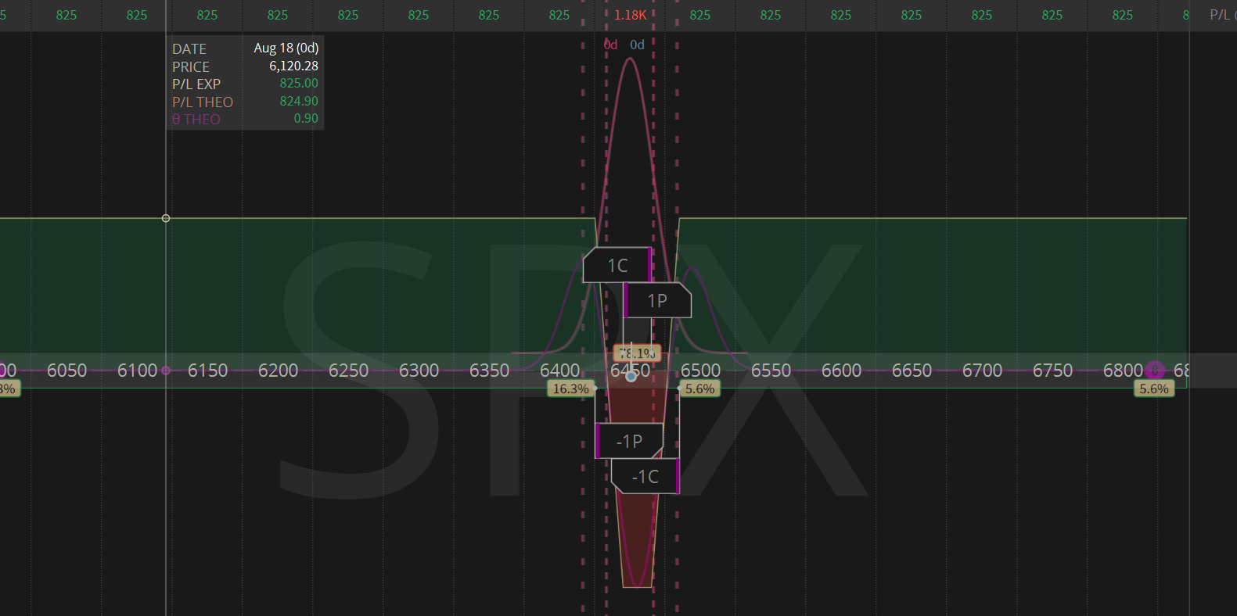Click the DATE label in the tooltip

click(x=189, y=48)
